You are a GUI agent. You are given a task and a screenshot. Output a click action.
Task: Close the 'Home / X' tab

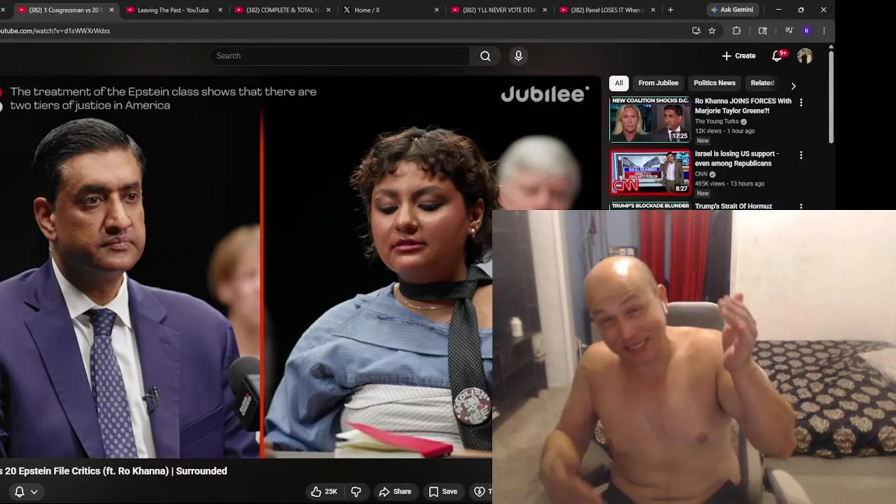click(437, 10)
